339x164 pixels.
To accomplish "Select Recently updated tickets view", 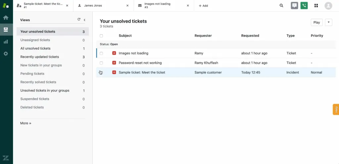I will 53,57.
